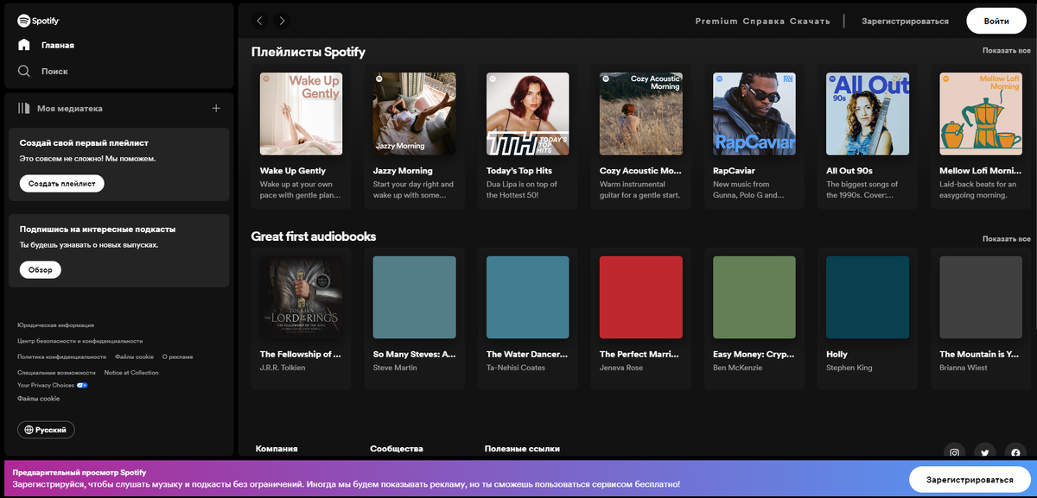Open Wake Up Gently playlist cover
1037x498 pixels.
301,114
